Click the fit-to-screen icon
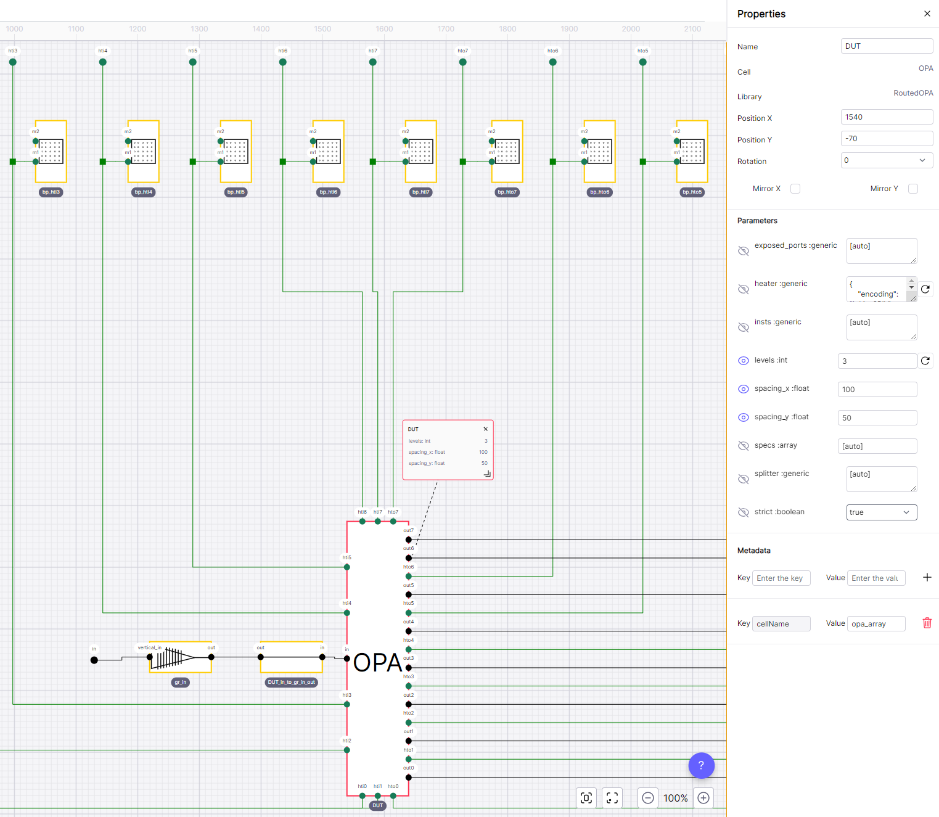The width and height of the screenshot is (939, 817). click(x=612, y=798)
